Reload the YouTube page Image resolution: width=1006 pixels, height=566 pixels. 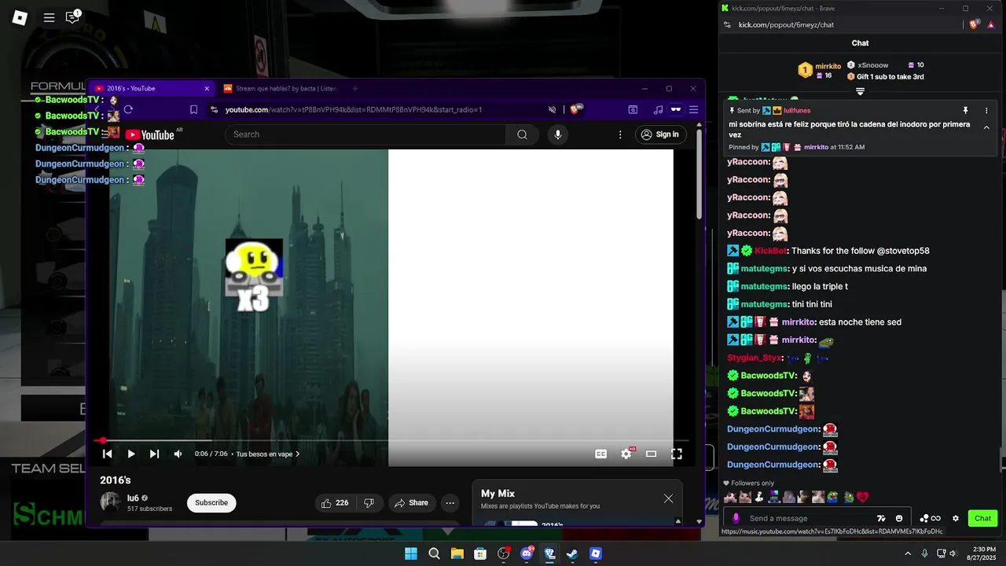[x=128, y=109]
